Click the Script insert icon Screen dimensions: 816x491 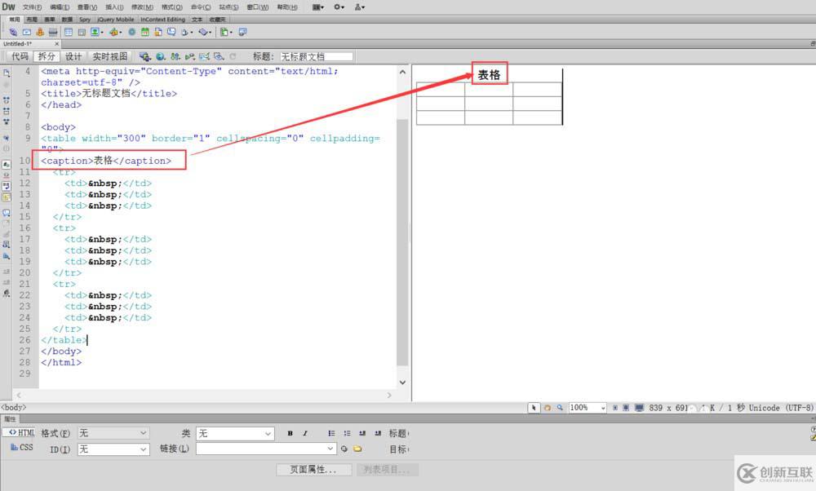coord(203,32)
